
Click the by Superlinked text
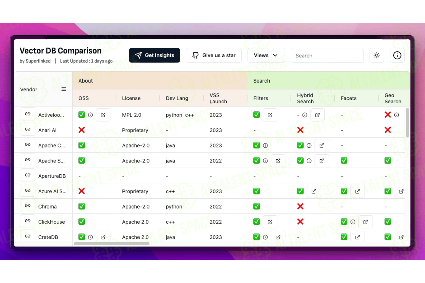pos(35,61)
